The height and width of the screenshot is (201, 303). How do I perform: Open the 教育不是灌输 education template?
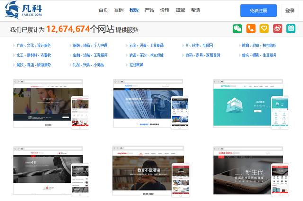[151, 171]
